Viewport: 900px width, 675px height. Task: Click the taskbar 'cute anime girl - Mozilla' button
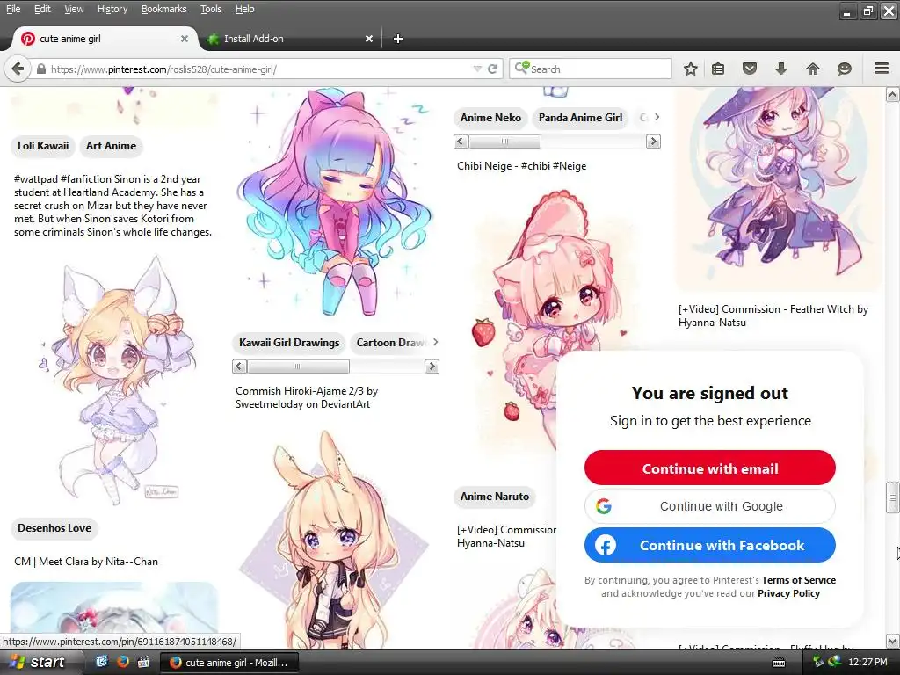[229, 663]
